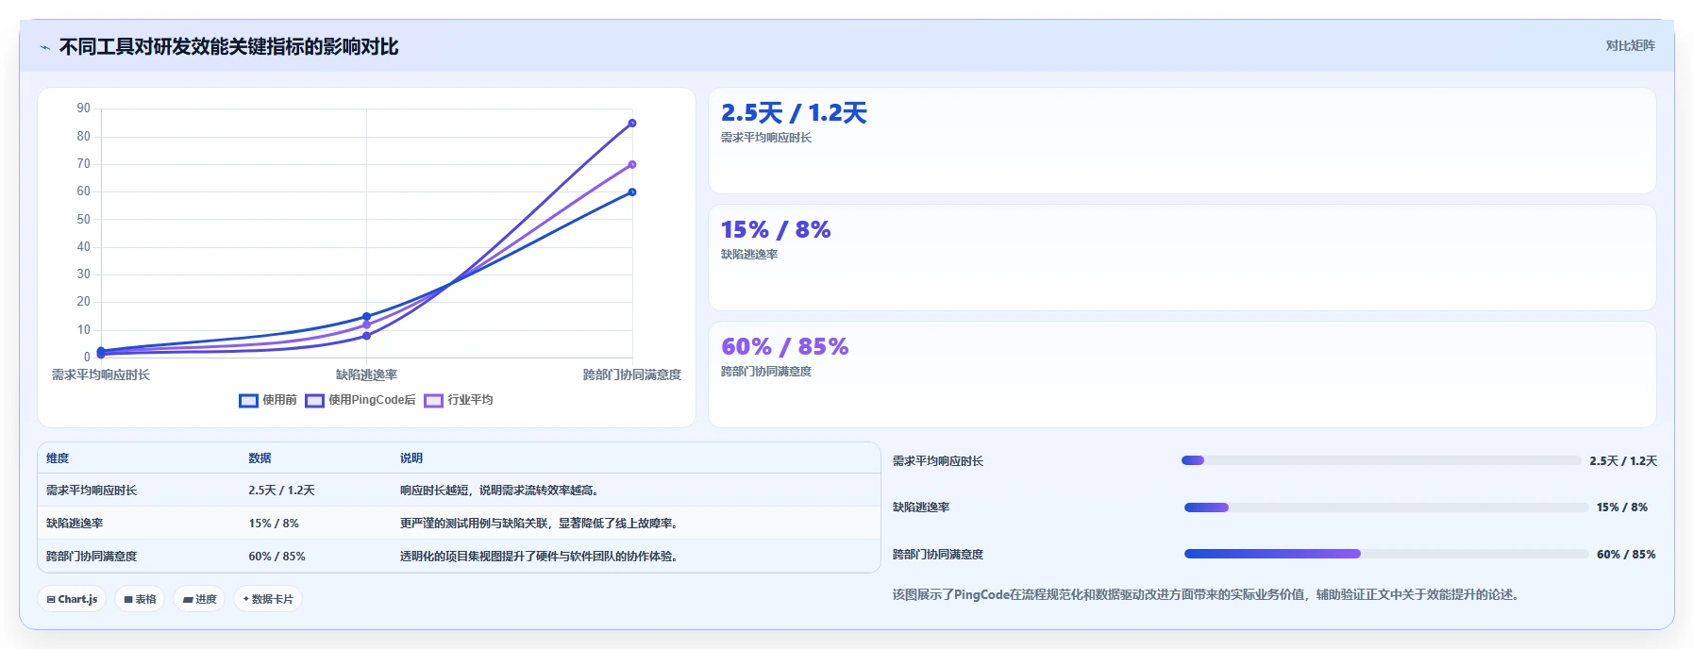Click the 缺陷逃逸率 table row label
Viewport: 1694px width, 649px height.
pyautogui.click(x=75, y=524)
